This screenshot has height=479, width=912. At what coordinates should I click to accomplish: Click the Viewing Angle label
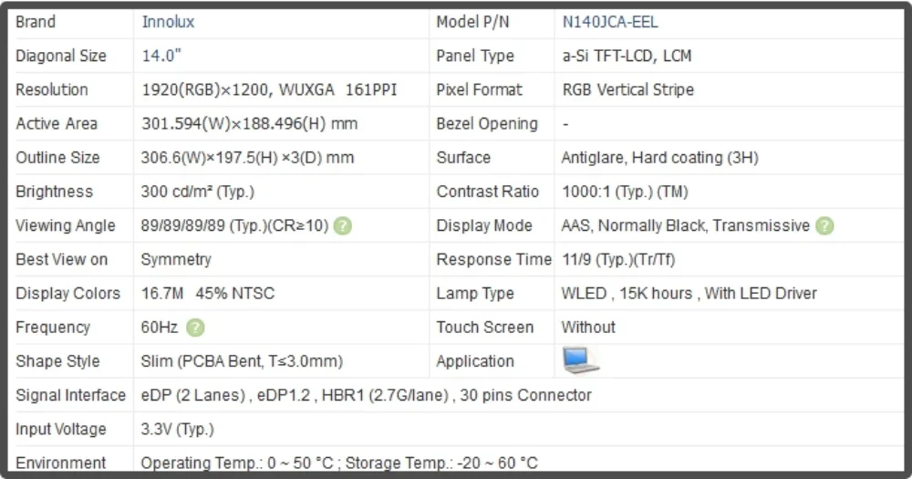pyautogui.click(x=65, y=226)
